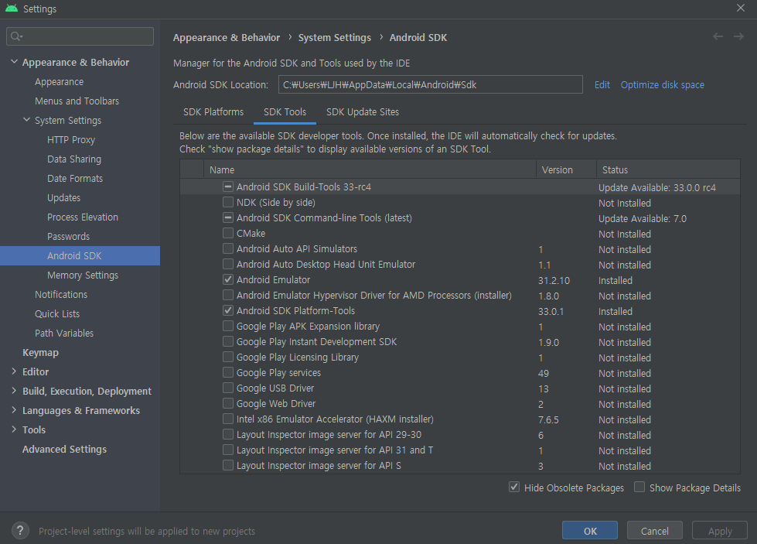Viewport: 757px width, 544px height.
Task: Open the Appearance settings page
Action: pos(59,82)
